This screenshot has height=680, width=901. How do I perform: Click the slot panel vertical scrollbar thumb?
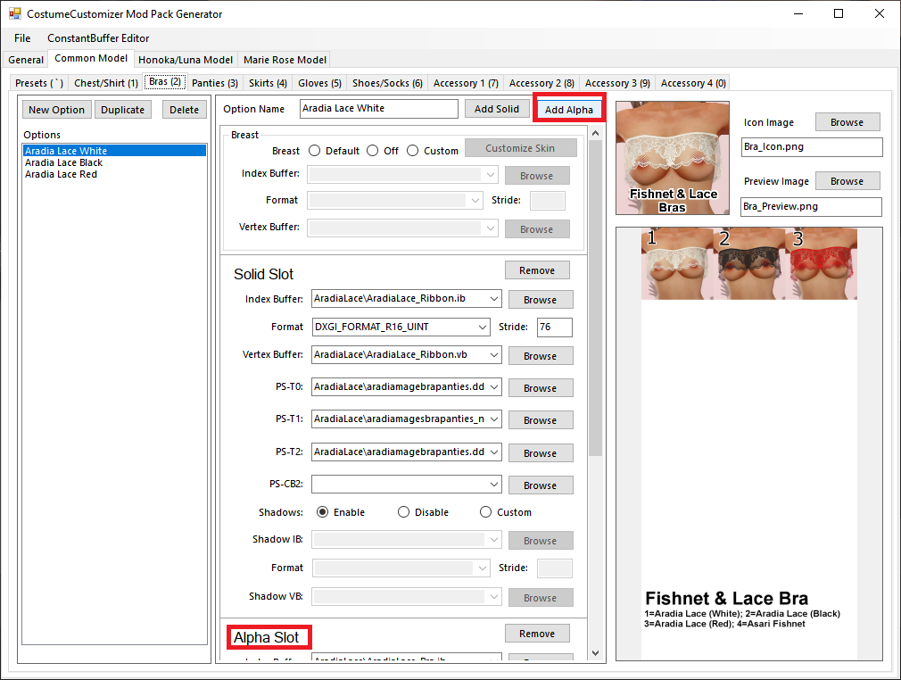click(595, 298)
